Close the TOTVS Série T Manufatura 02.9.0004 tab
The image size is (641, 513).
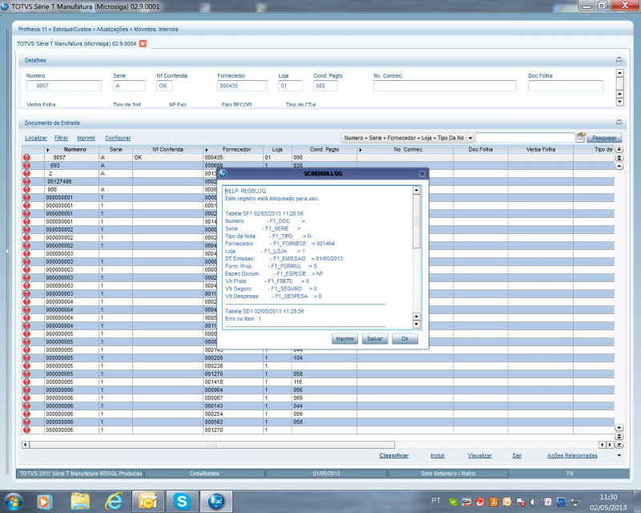(143, 44)
